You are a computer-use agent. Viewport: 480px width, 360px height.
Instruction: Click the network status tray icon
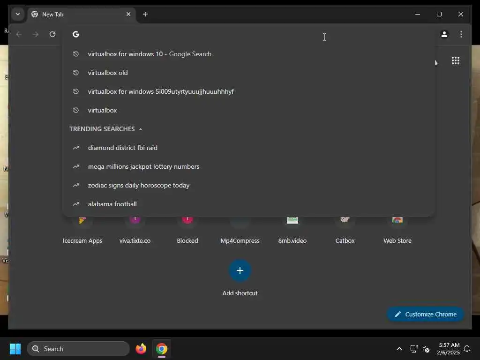click(414, 349)
